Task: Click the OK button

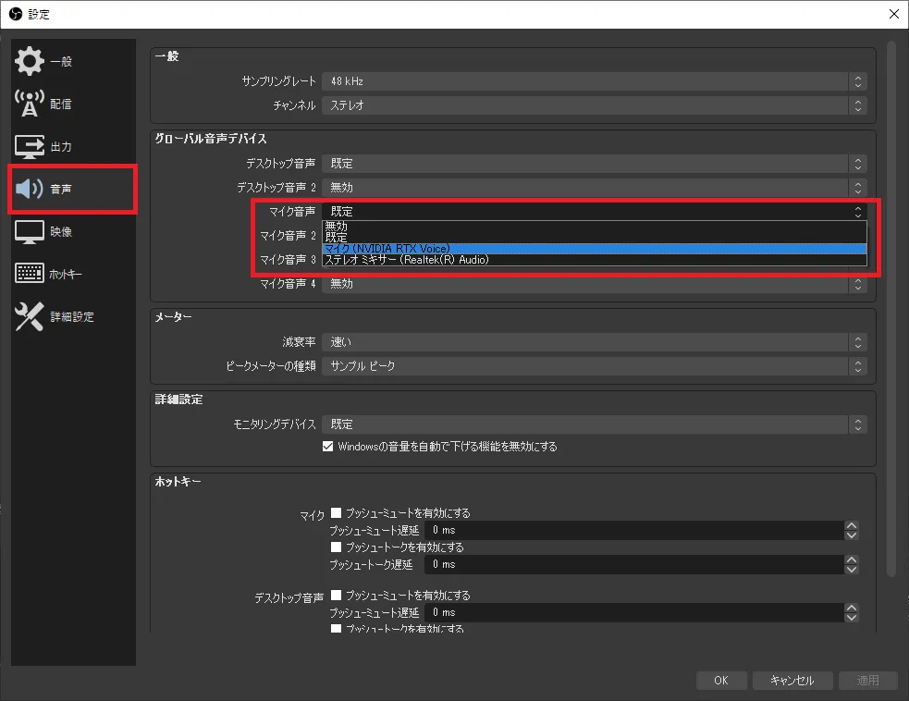Action: 721,680
